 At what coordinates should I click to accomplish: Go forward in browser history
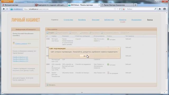point(7,9)
